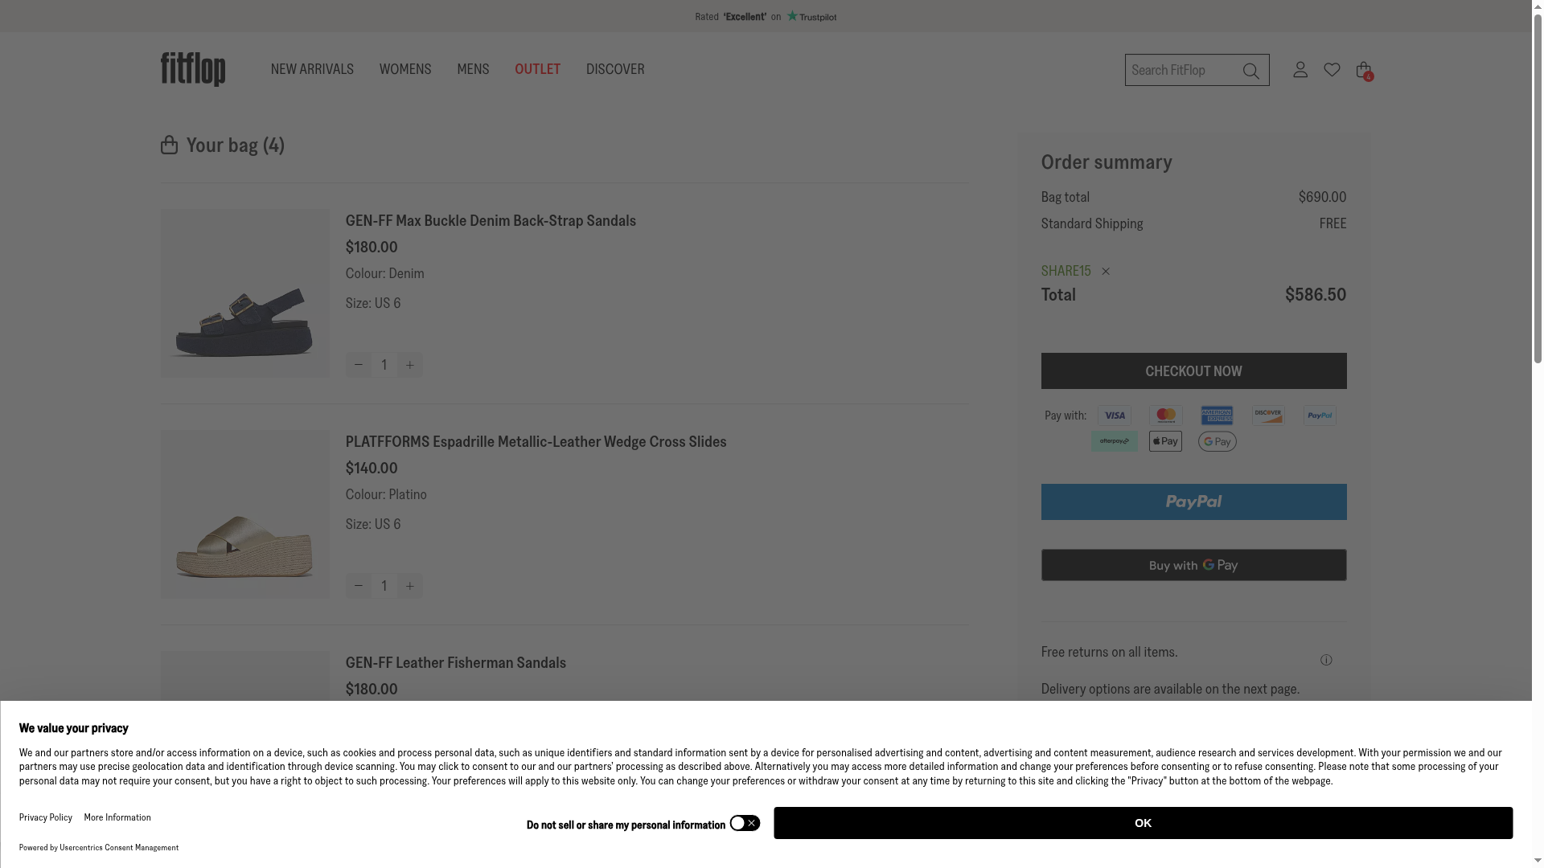Viewport: 1544px width, 868px height.
Task: Pay using the blue PayPal button
Action: click(1193, 502)
